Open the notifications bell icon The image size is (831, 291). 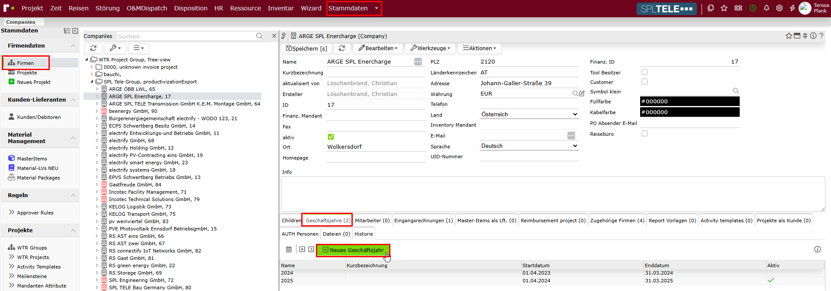(766, 8)
